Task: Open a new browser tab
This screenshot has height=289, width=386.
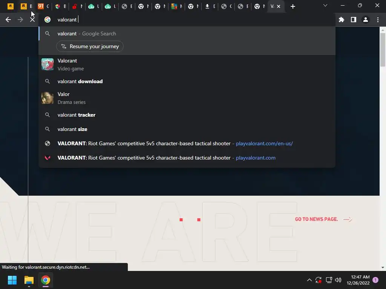Action: (x=293, y=6)
